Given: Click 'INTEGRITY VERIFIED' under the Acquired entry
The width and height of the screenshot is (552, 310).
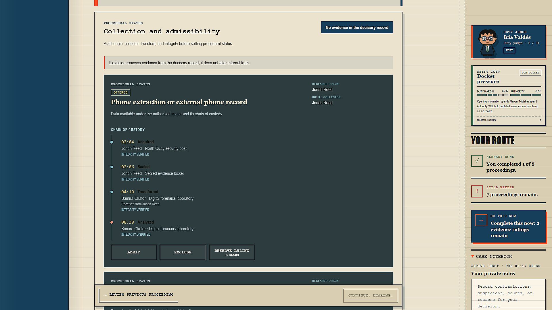Looking at the screenshot, I should [x=135, y=154].
